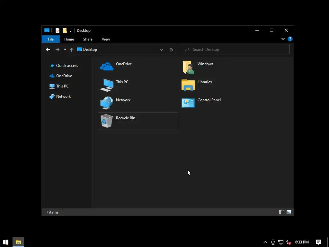Select OneDrive label in navigation pane
Image resolution: width=329 pixels, height=247 pixels.
[64, 76]
